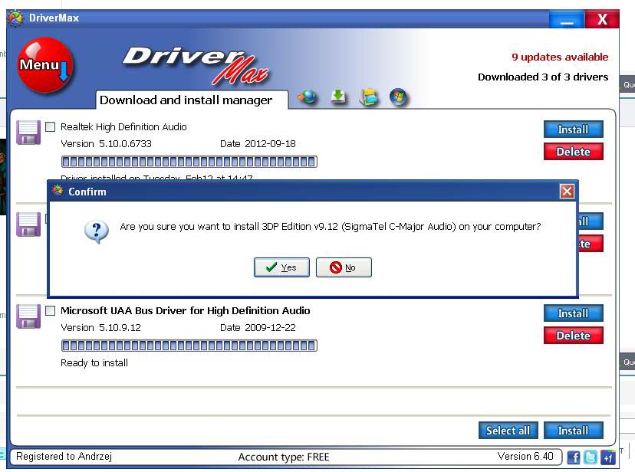The width and height of the screenshot is (635, 472).
Task: Install the Microsoft UAA Bus Driver
Action: [x=573, y=313]
